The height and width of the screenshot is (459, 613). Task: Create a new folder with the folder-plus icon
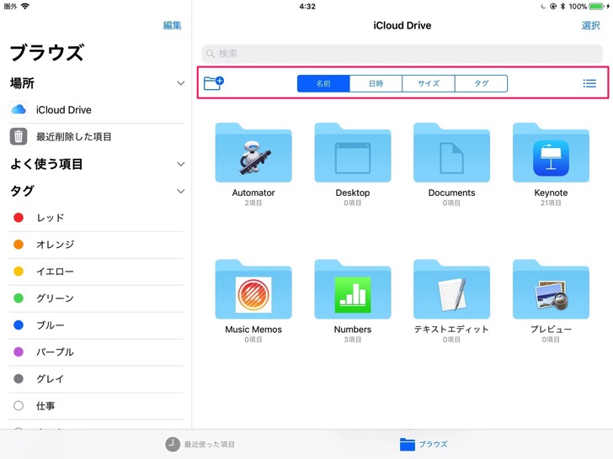tap(214, 83)
